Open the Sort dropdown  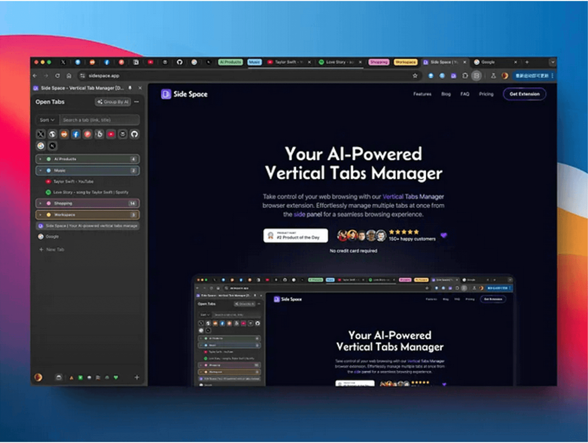coord(47,120)
